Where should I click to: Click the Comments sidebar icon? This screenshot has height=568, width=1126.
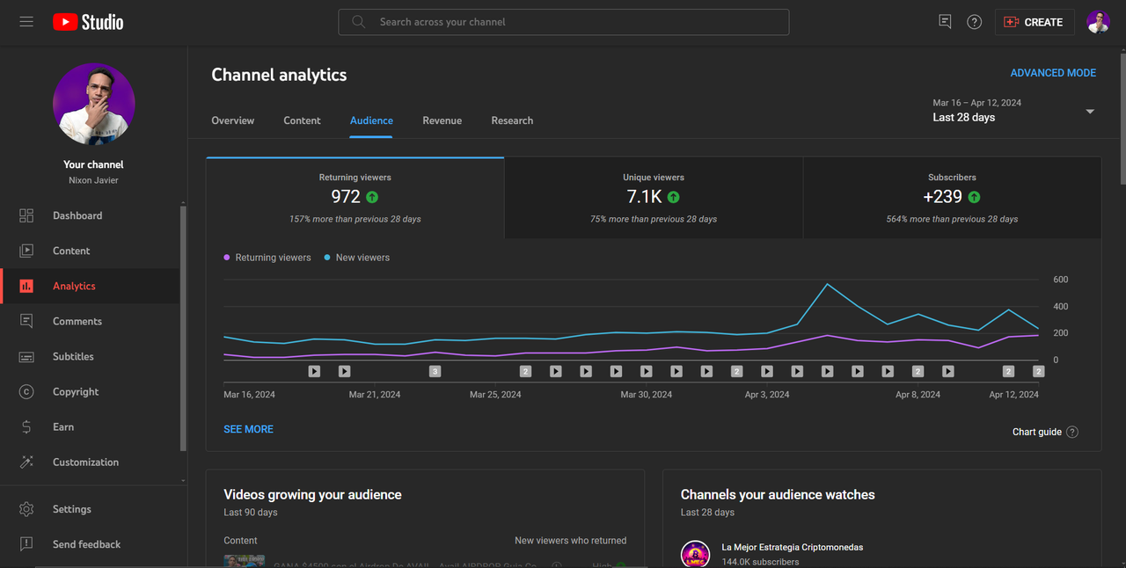click(x=26, y=321)
